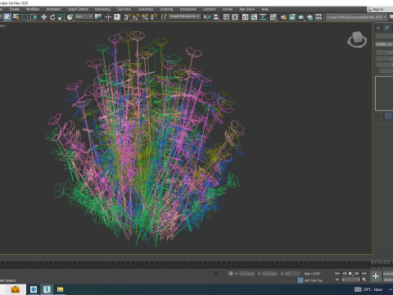Image resolution: width=393 pixels, height=295 pixels.
Task: Expand the Modifier List dropdown
Action: (x=384, y=44)
